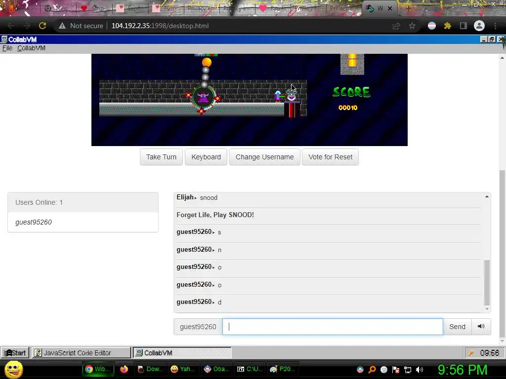Toggle chat sound speaker icon
This screenshot has height=379, width=506.
(x=481, y=327)
